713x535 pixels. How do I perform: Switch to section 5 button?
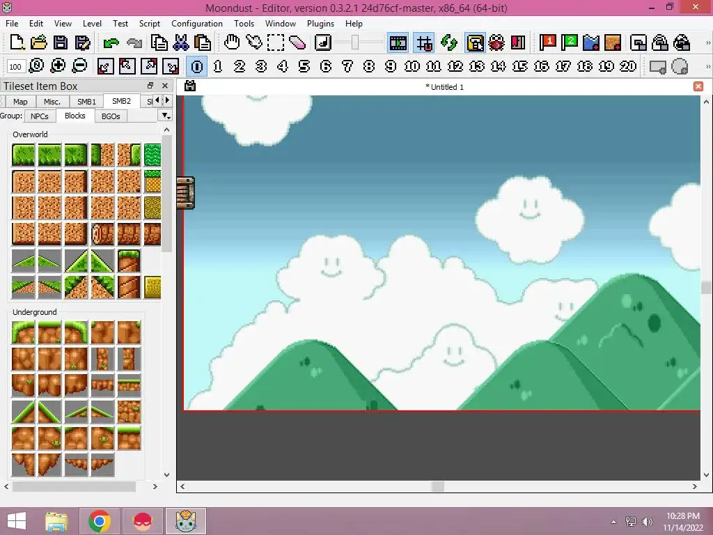(304, 66)
